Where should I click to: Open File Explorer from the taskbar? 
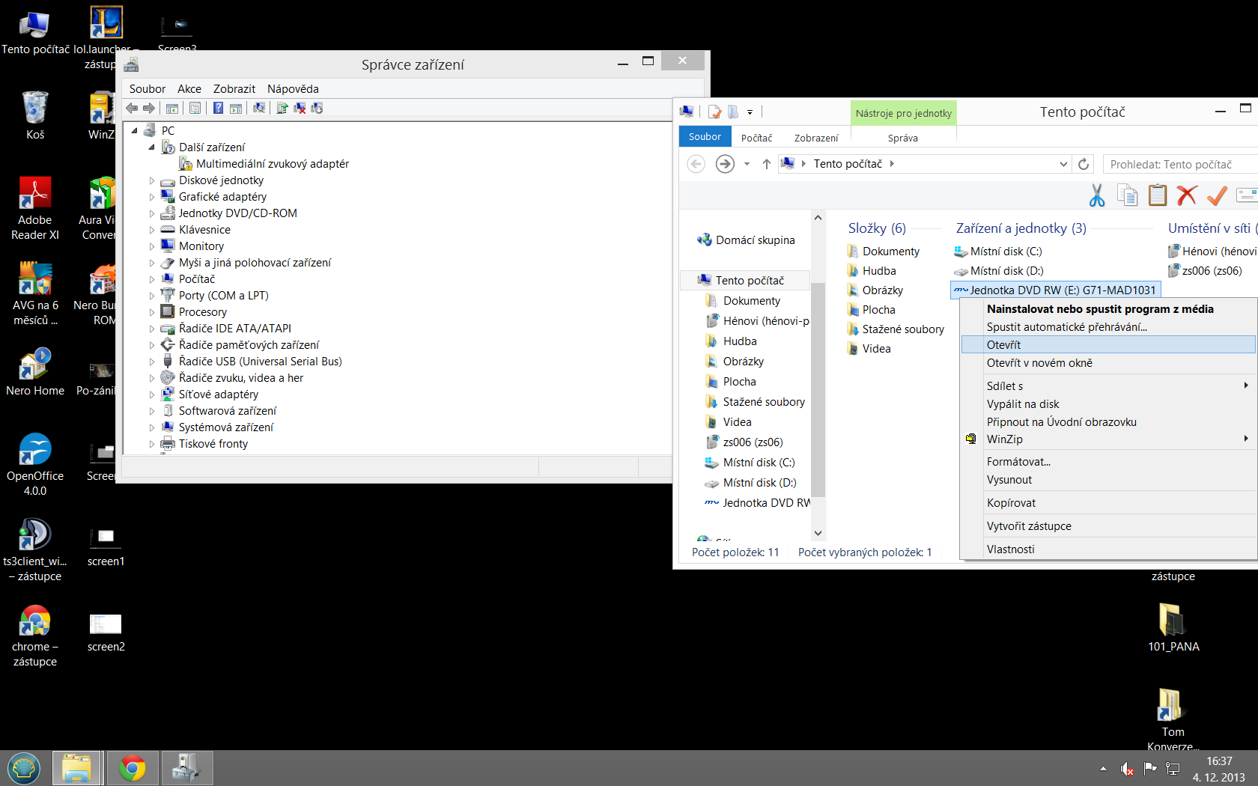pyautogui.click(x=76, y=768)
